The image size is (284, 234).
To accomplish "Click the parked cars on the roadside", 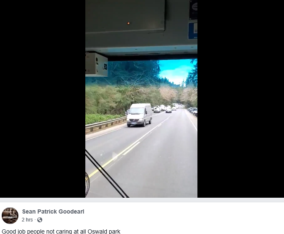I will click(192, 111).
